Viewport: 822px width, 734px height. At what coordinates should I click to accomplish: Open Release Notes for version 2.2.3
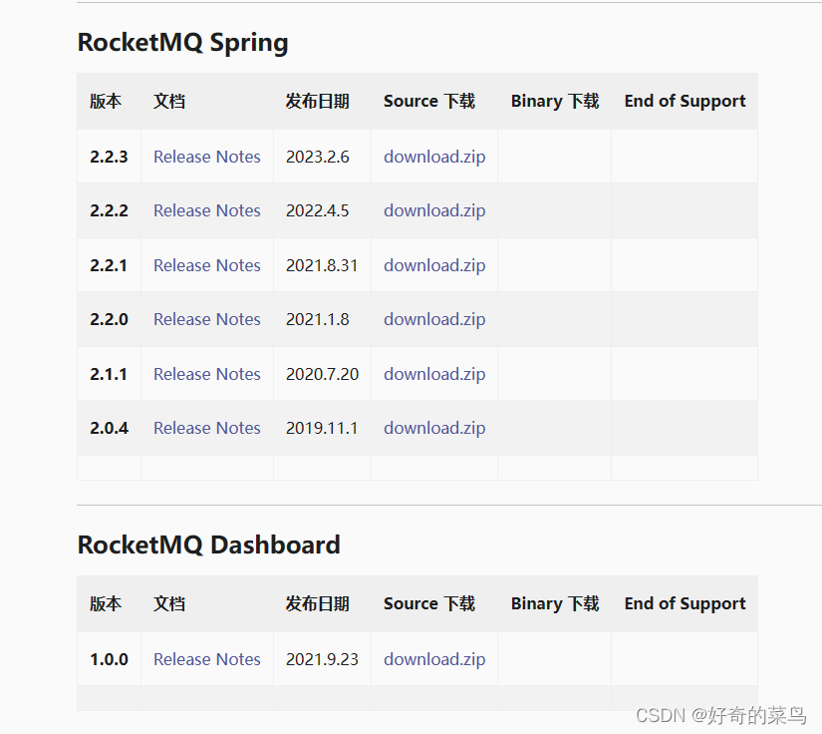click(x=206, y=157)
